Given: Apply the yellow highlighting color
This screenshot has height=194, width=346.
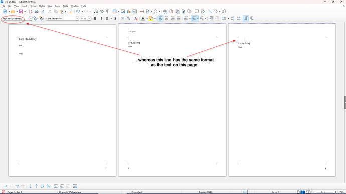Looking at the screenshot, I should (x=151, y=19).
